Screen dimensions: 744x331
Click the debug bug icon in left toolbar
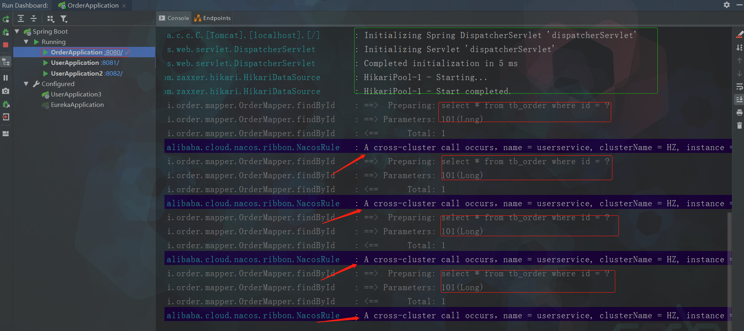point(6,32)
